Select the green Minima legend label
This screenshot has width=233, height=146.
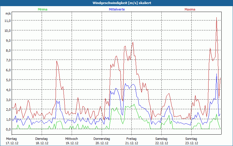click(42, 9)
